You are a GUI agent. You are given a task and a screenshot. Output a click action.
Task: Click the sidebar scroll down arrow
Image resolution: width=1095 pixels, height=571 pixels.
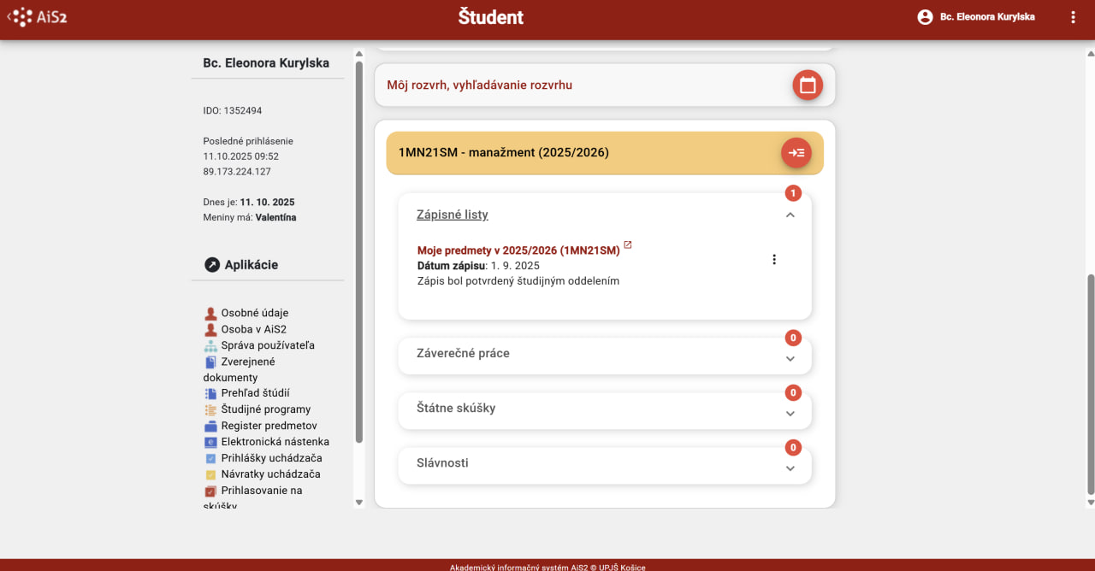tap(359, 503)
